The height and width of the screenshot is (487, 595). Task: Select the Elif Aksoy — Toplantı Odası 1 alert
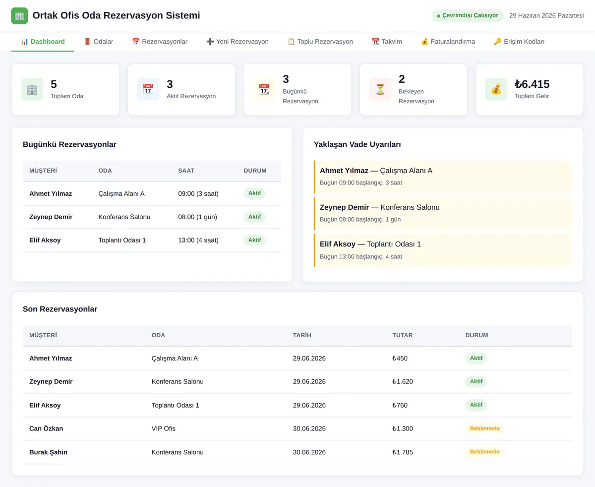click(x=443, y=250)
